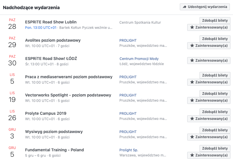Get tickets for Prolyte Campus 2019
Screen dimensions: 233x161
[215, 112]
